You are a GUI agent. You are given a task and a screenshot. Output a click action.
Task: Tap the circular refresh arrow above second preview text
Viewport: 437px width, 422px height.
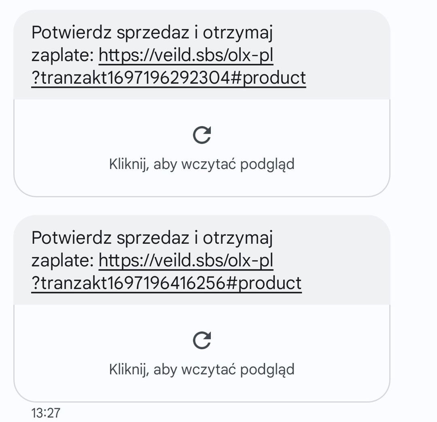click(203, 340)
